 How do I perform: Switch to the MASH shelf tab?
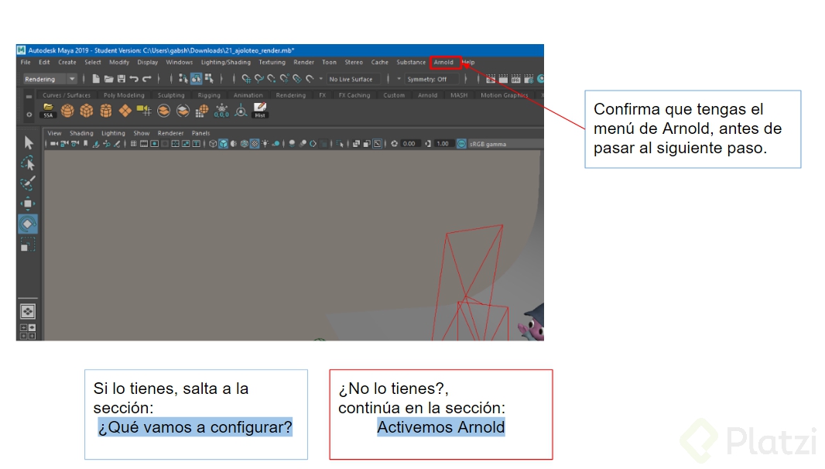click(x=459, y=95)
